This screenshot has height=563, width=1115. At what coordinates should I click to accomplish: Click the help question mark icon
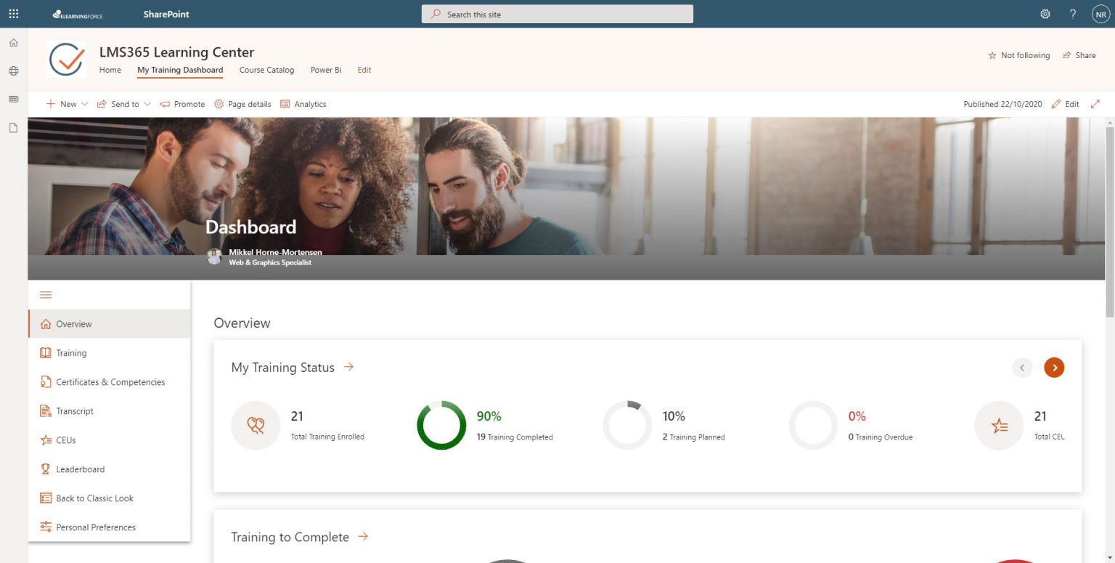[x=1073, y=14]
